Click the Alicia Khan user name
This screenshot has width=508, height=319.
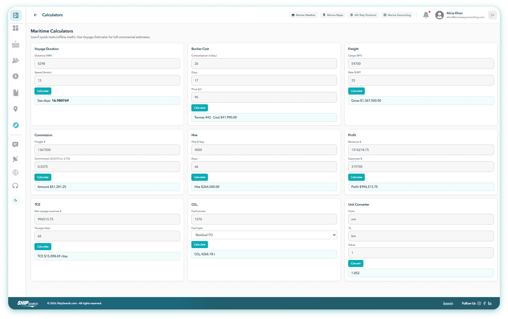(x=454, y=13)
